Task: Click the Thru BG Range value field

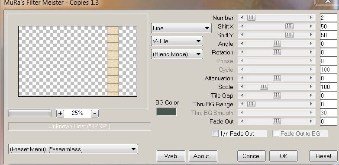Action: pyautogui.click(x=329, y=104)
